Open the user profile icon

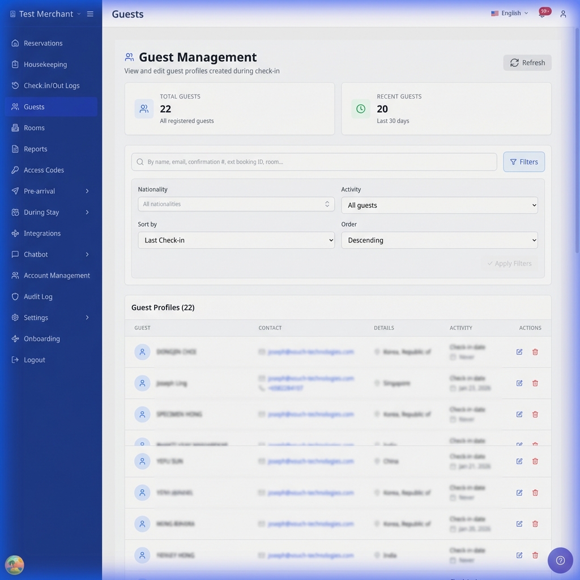[563, 14]
